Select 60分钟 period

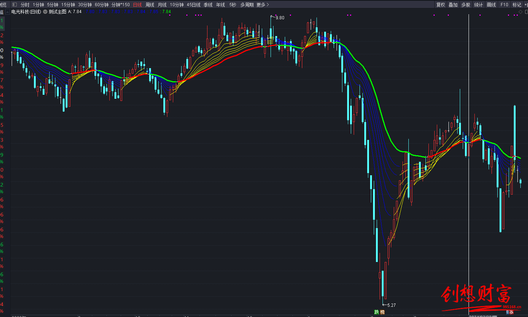pyautogui.click(x=102, y=5)
